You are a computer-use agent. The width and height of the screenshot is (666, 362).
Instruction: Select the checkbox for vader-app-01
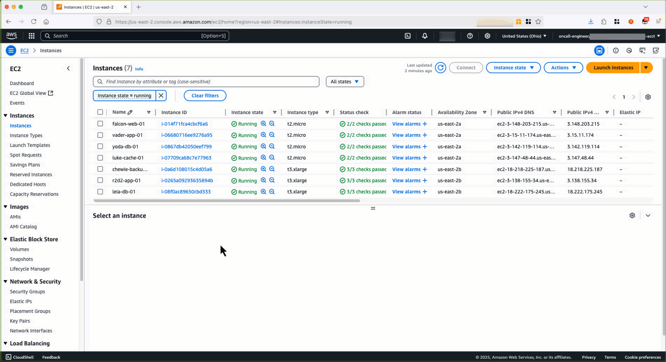click(x=100, y=135)
